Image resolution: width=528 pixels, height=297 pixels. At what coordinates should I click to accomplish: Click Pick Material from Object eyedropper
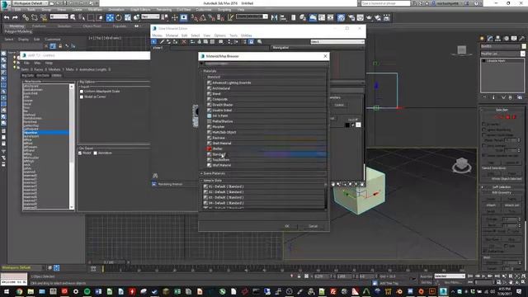tap(162, 42)
